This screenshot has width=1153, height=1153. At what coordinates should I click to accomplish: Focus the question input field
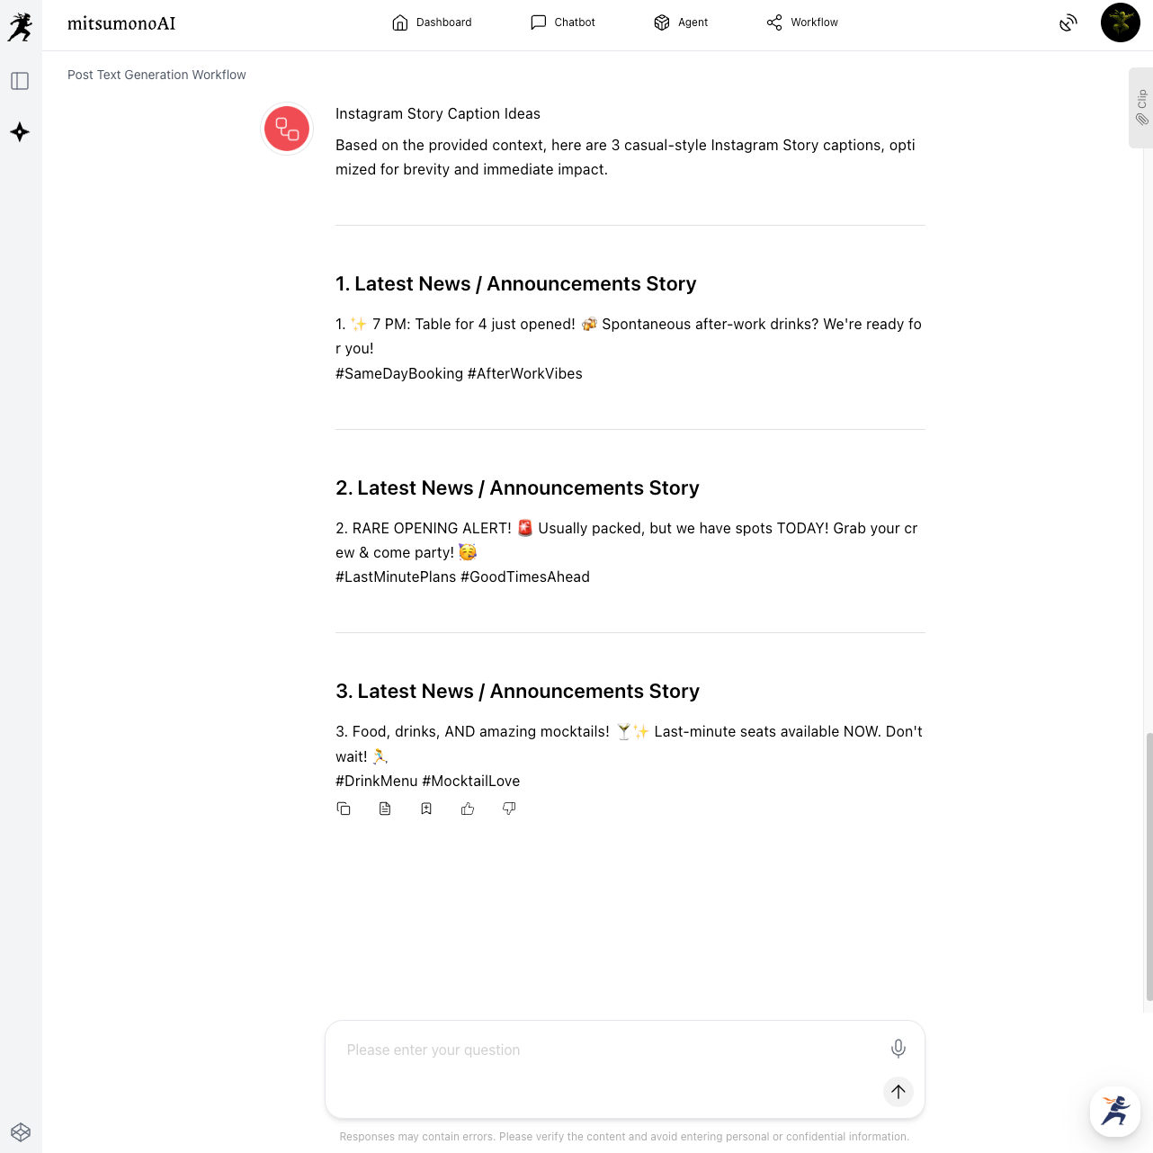point(603,1050)
